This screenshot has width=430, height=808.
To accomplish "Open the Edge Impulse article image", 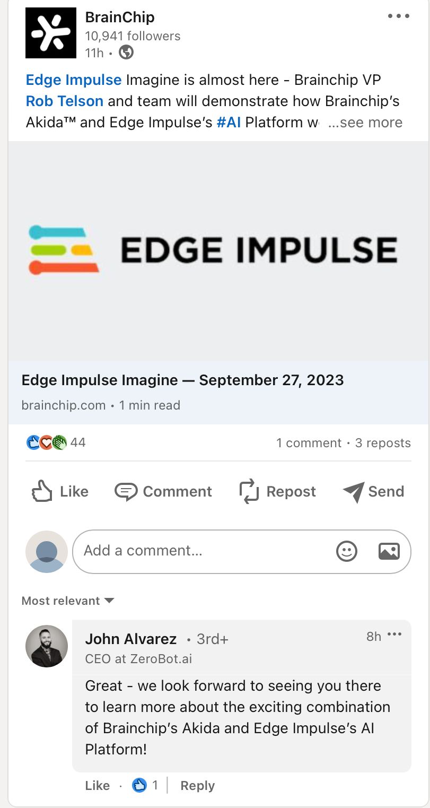I will click(x=218, y=250).
